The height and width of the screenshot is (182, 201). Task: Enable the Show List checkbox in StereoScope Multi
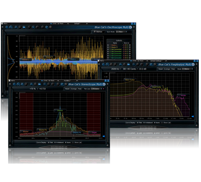[73, 142]
